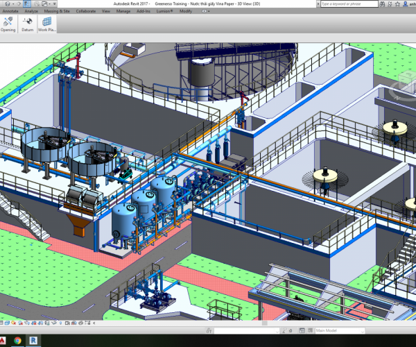The width and height of the screenshot is (416, 347).
Task: Open the AutoCAD app from the taskbar
Action: click(3, 341)
